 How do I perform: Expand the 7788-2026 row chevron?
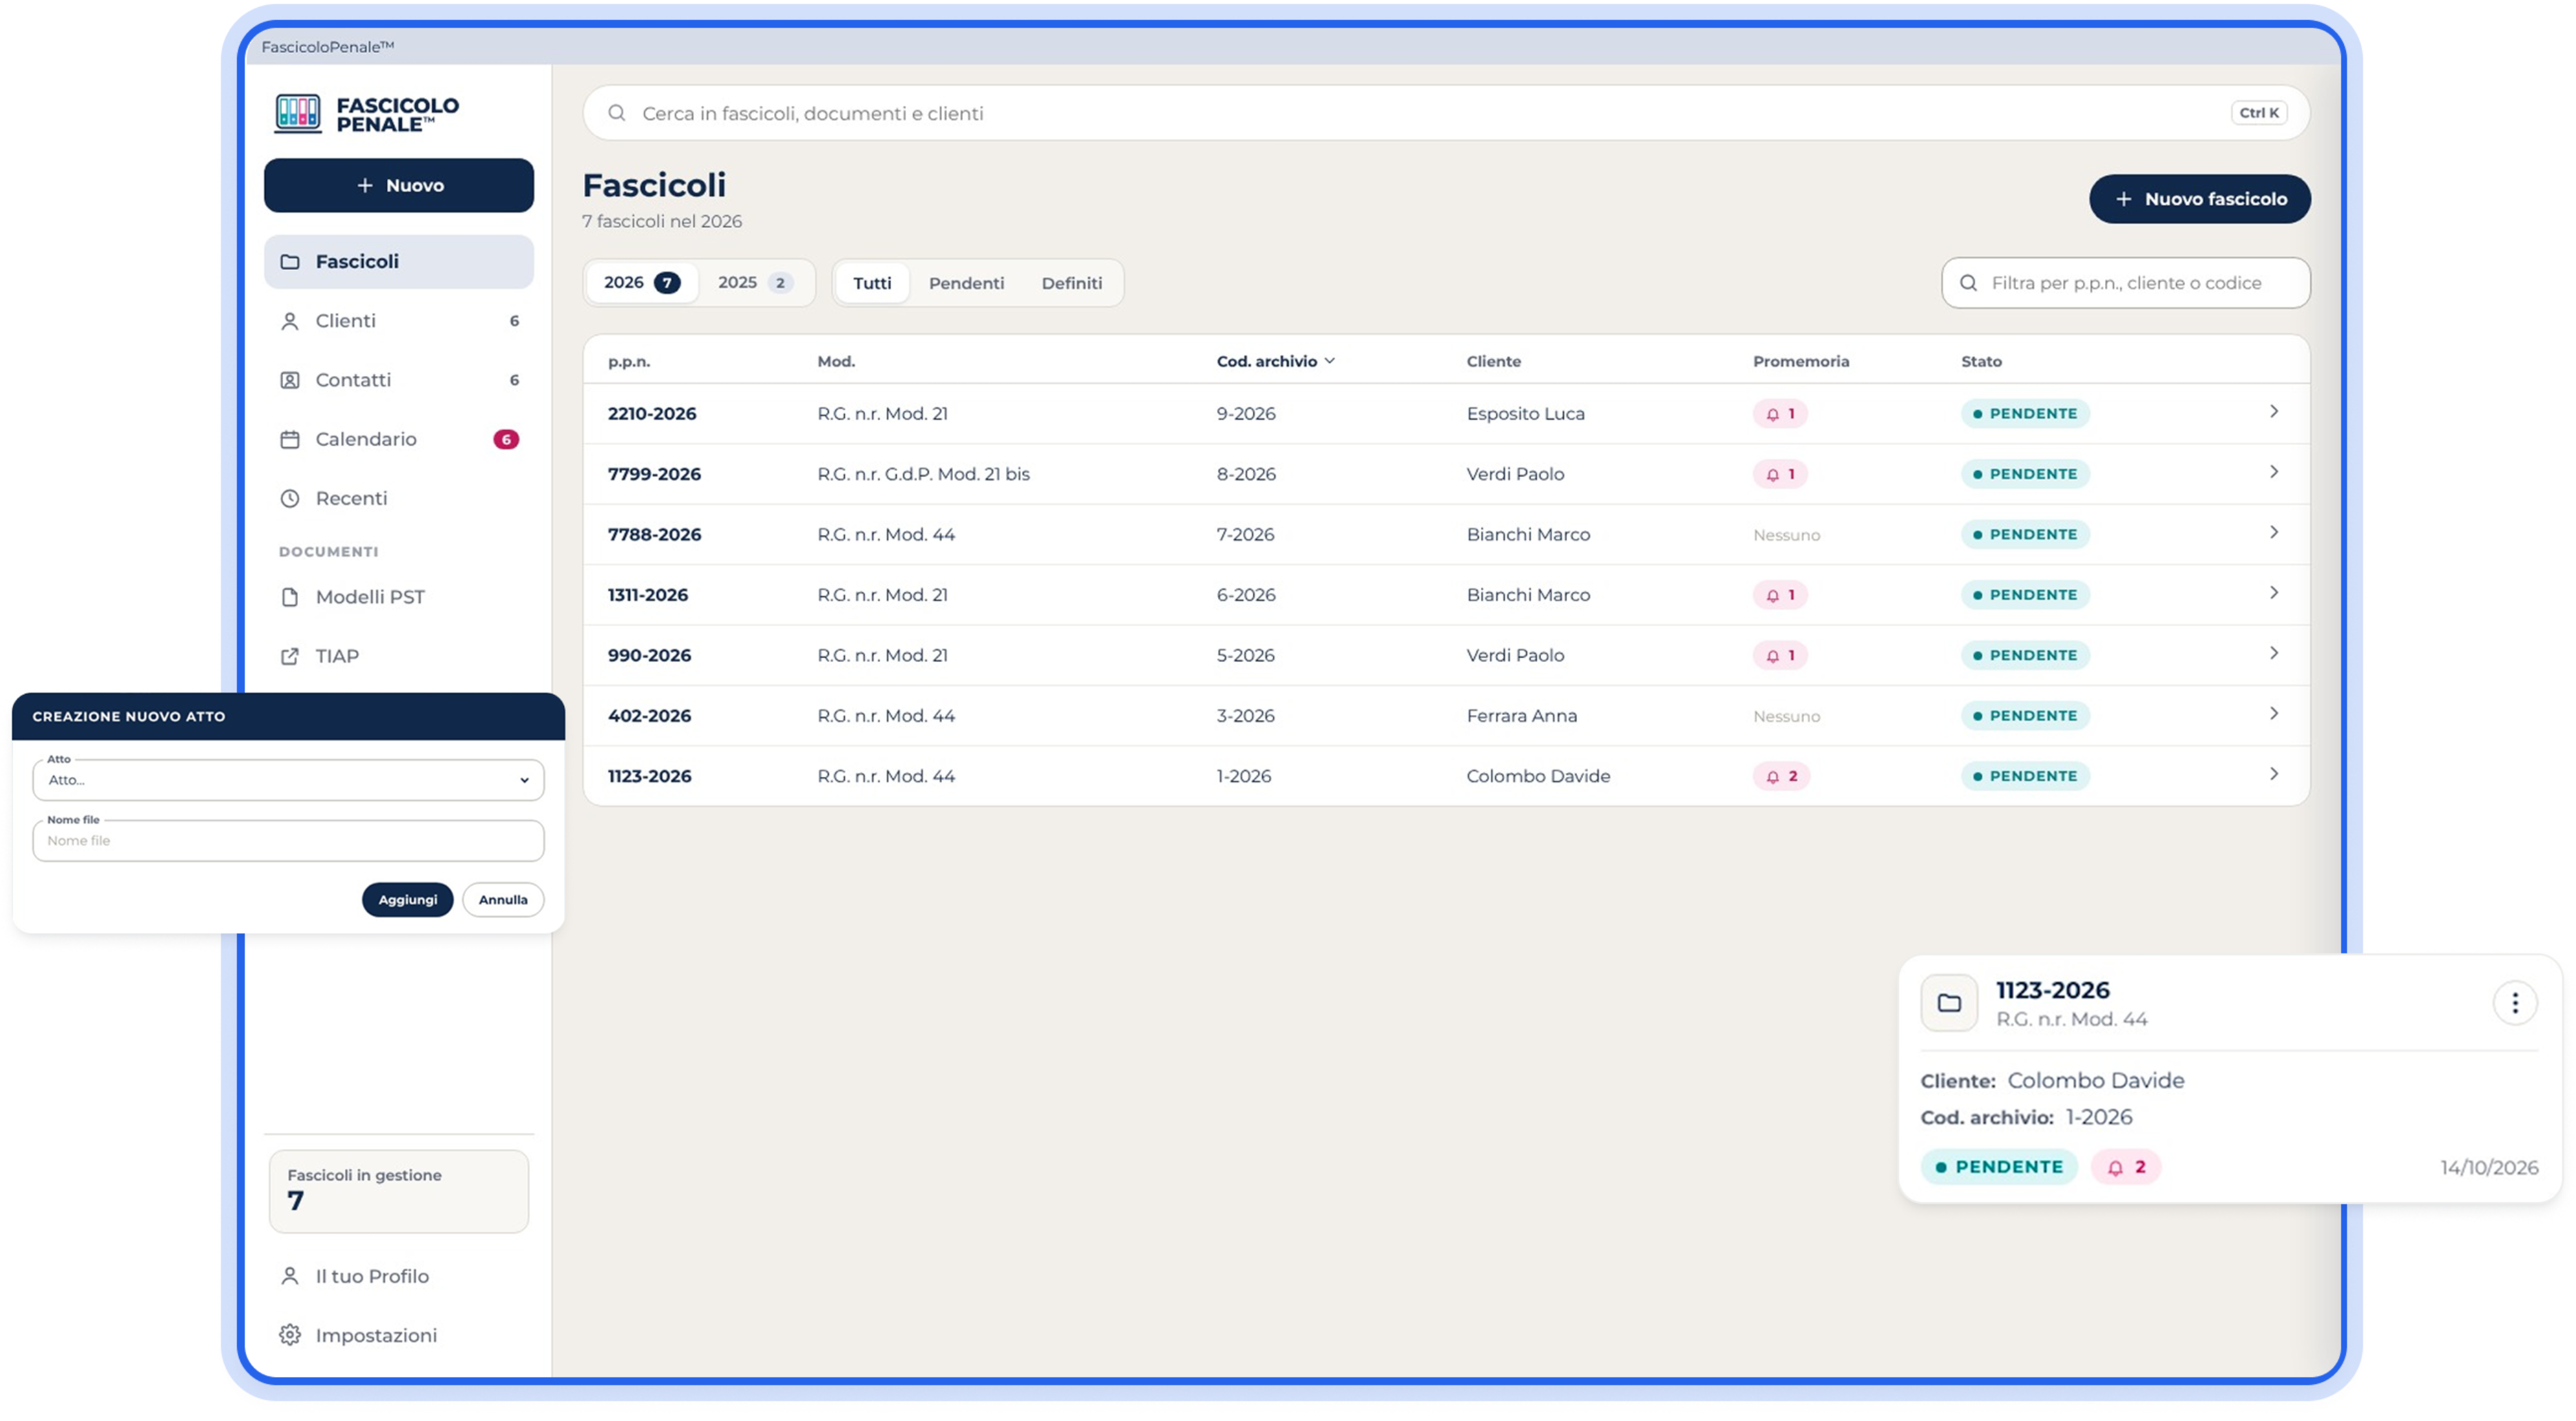(x=2274, y=533)
